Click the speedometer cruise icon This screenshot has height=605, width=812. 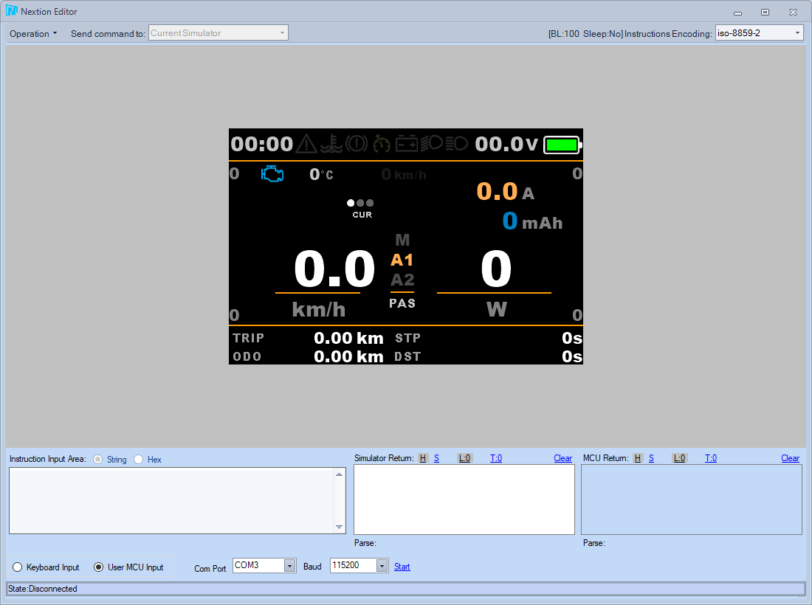tap(381, 145)
